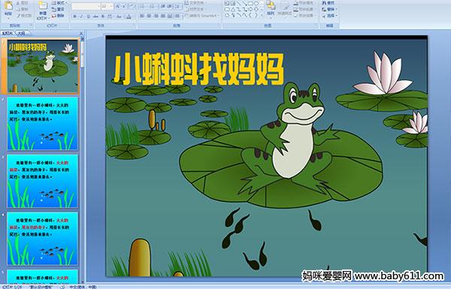The height and width of the screenshot is (289, 451).
Task: Open the font name combo box
Action: (86, 6)
